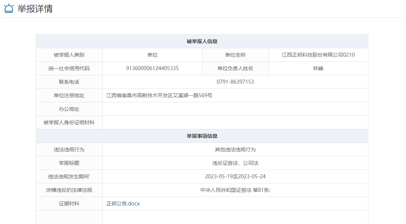Viewport: 406px width, 224px height.
Task: Click the 联系电话 label
Action: (69, 82)
